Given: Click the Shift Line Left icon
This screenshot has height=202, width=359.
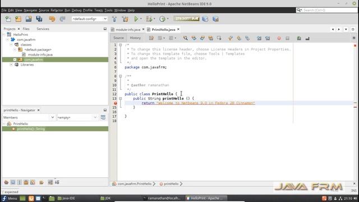Looking at the screenshot, I should pos(259,38).
